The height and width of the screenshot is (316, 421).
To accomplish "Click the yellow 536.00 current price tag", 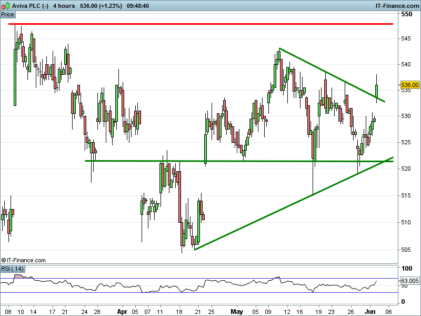I will [x=410, y=85].
